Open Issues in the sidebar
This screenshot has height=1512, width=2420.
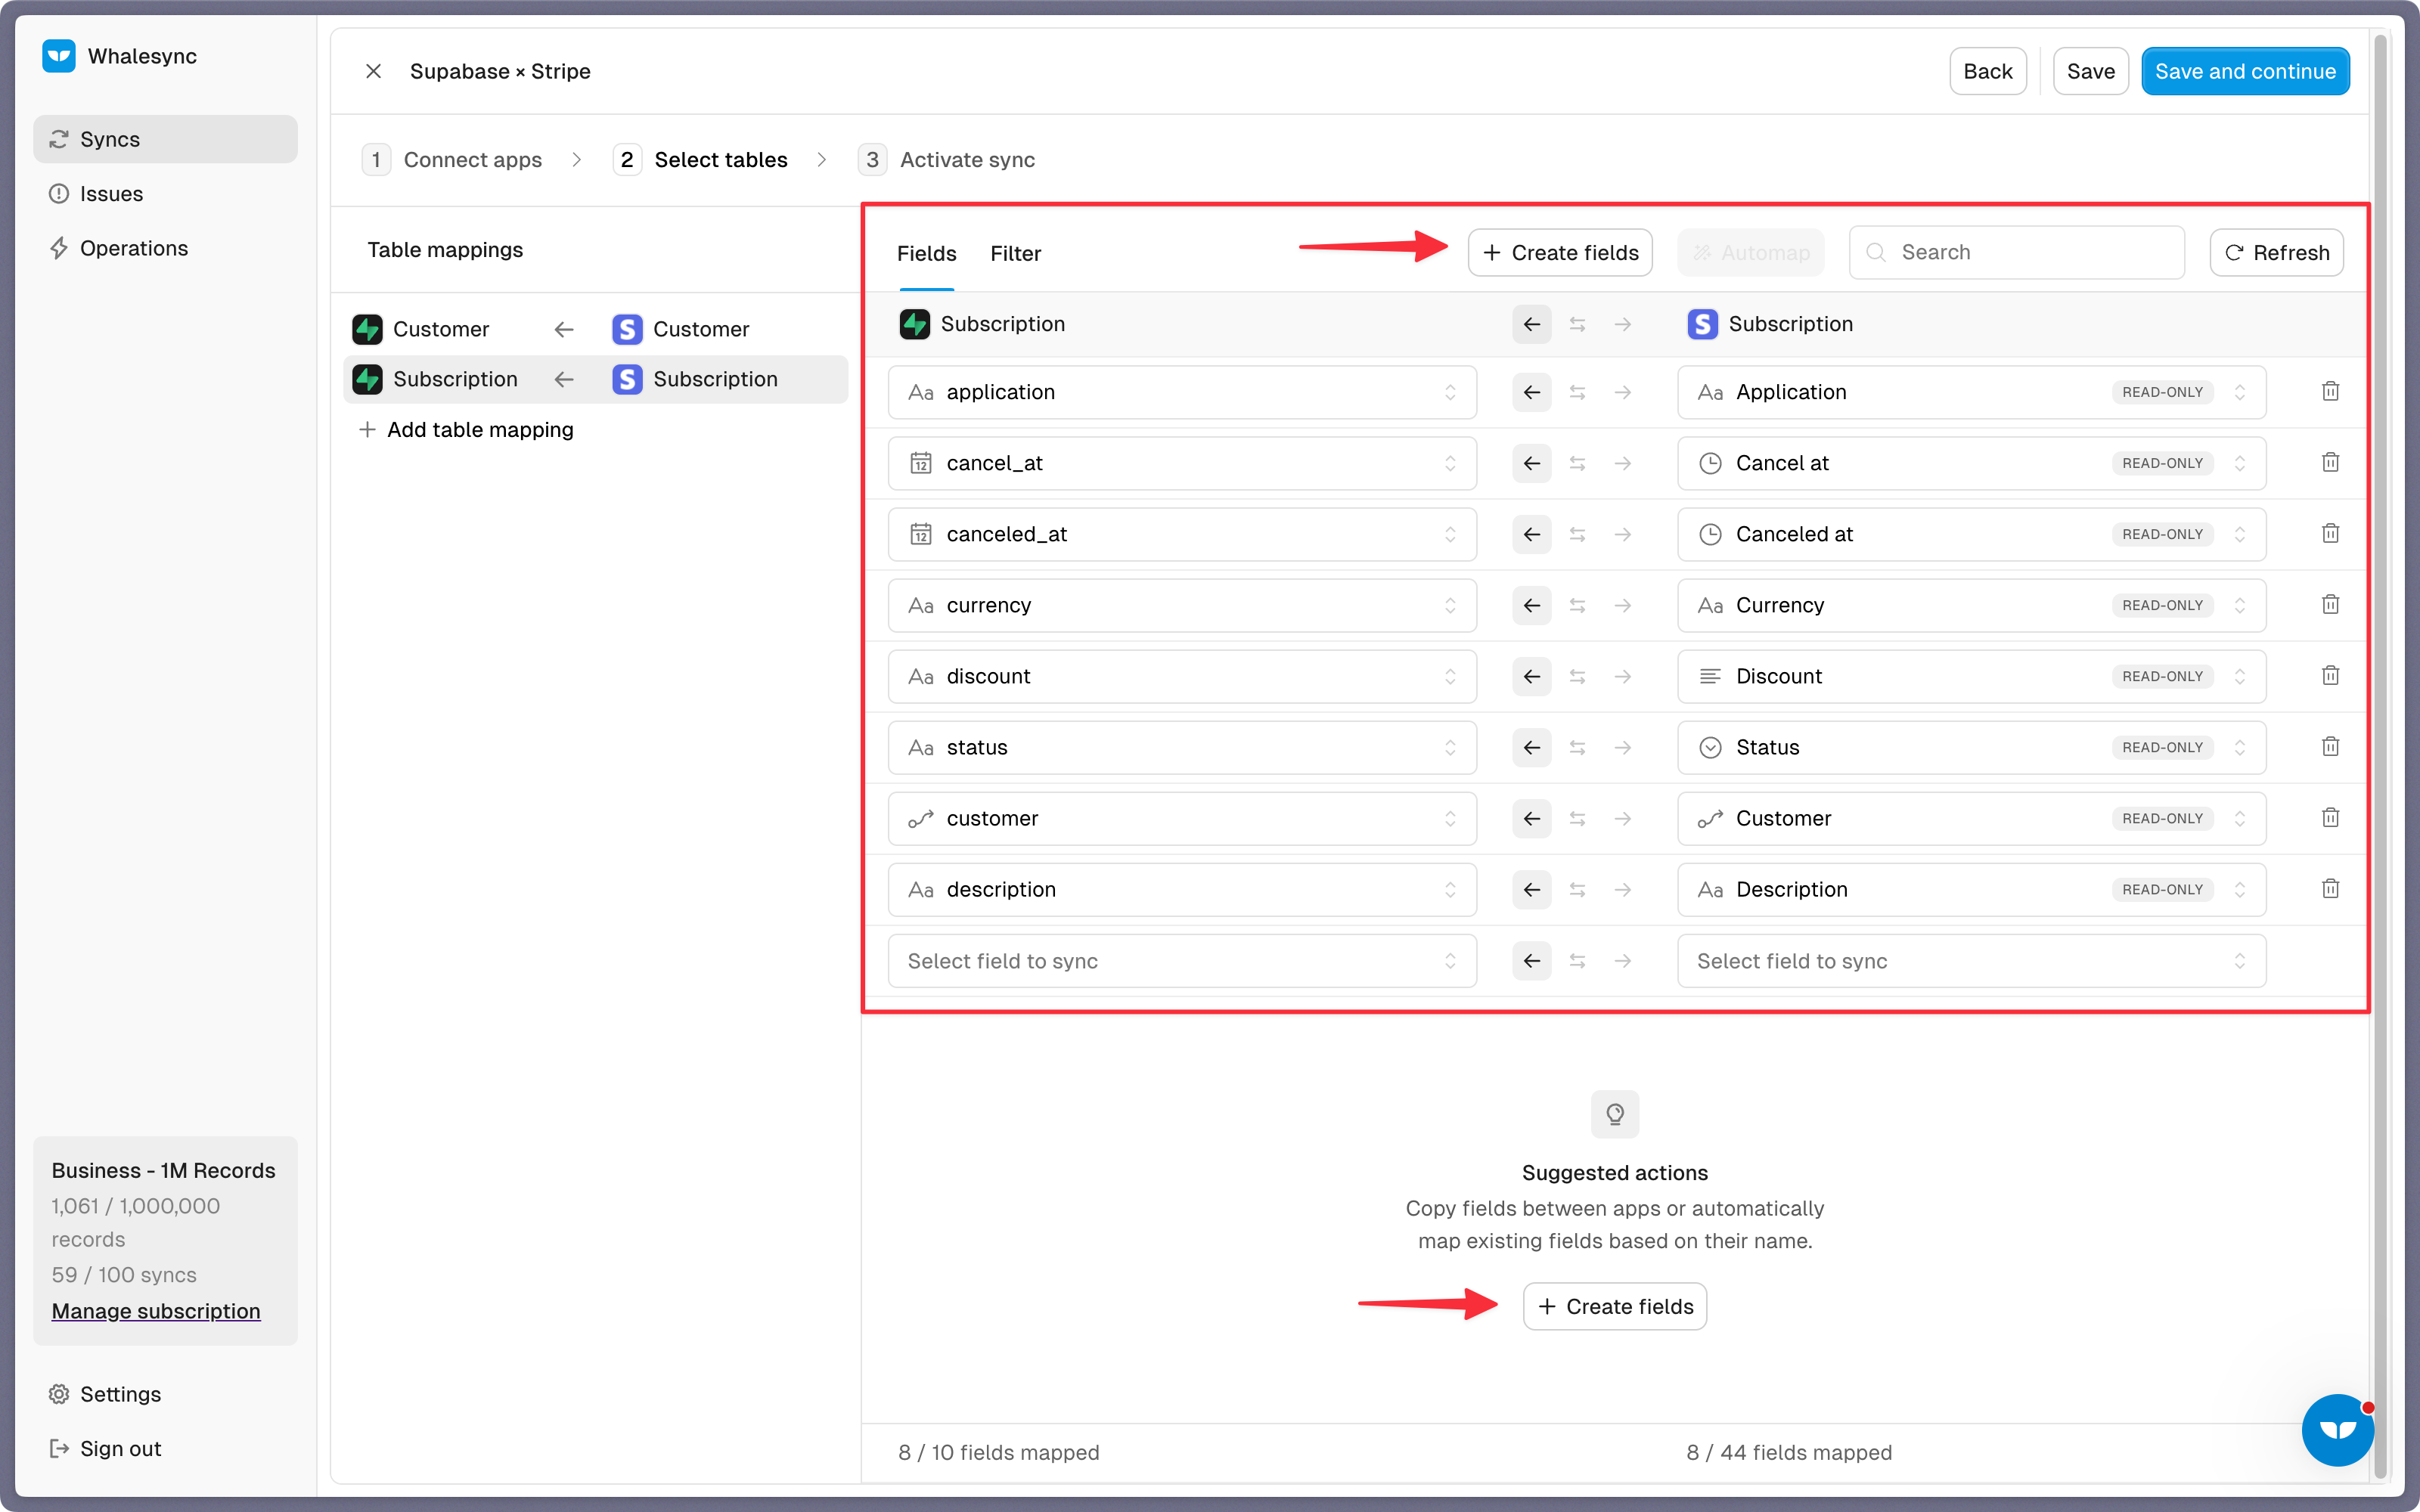click(165, 193)
